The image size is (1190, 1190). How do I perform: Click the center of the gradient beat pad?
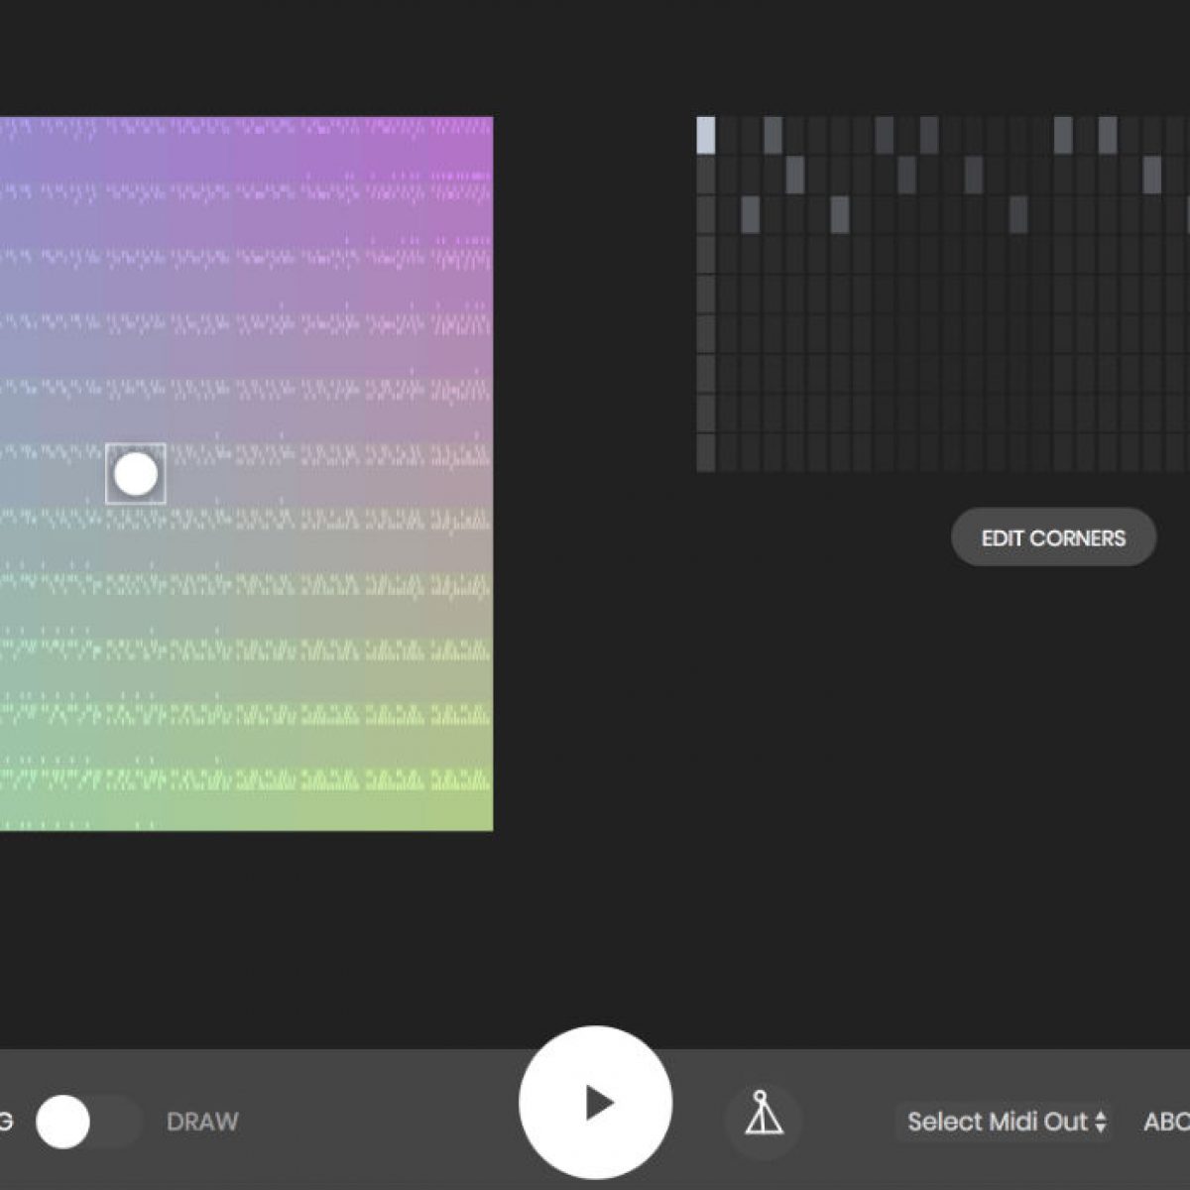246,474
